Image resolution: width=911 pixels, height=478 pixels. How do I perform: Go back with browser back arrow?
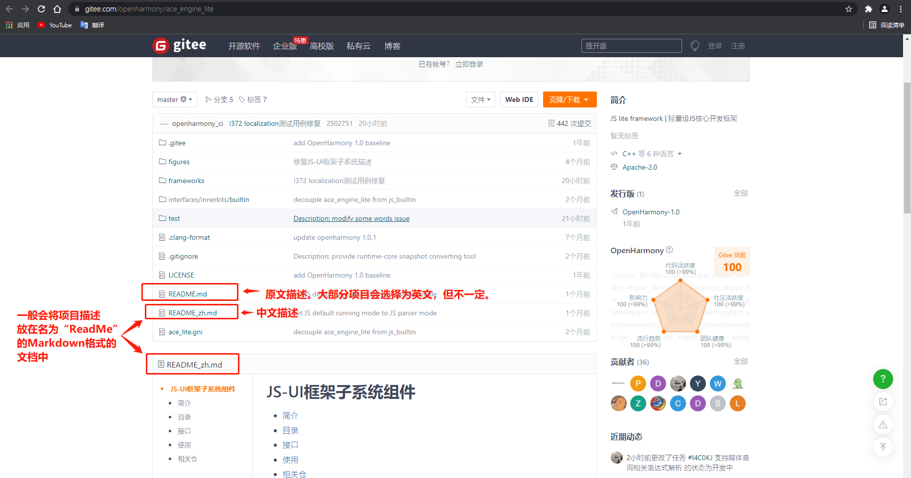(9, 9)
